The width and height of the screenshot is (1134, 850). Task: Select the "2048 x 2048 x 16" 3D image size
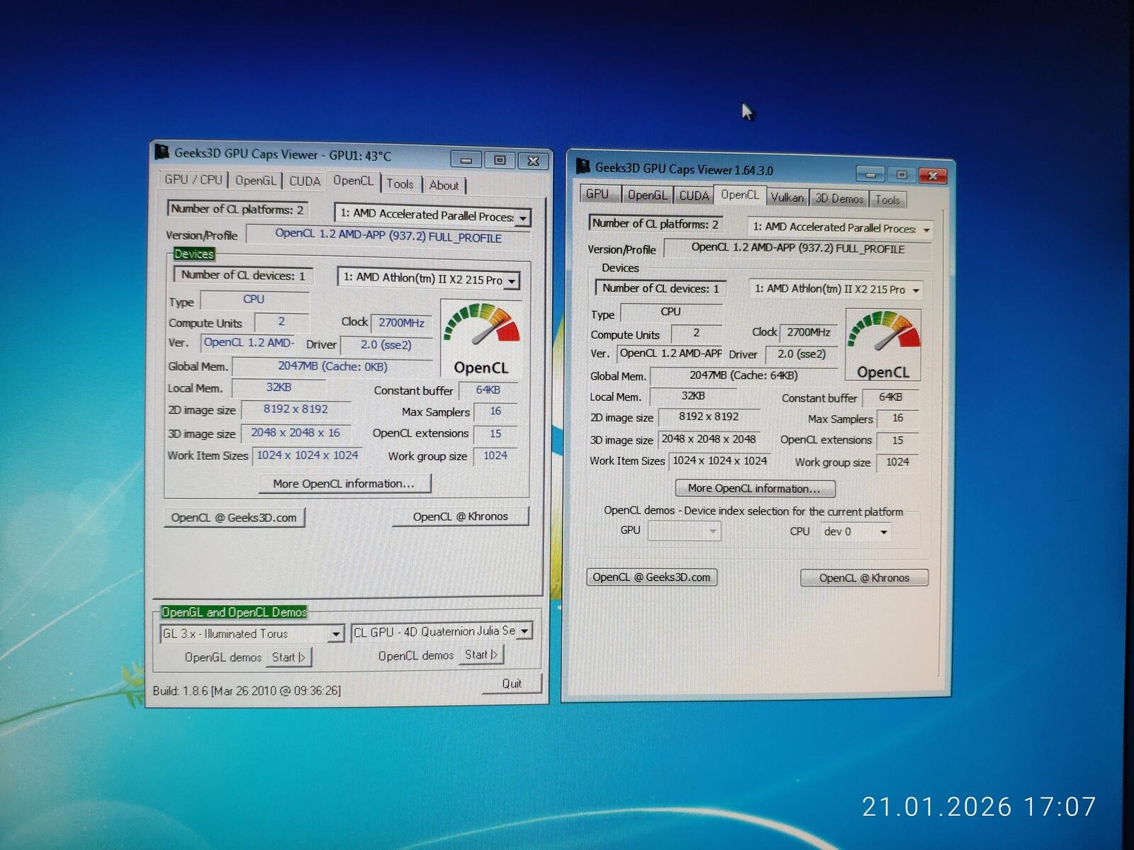pyautogui.click(x=296, y=433)
